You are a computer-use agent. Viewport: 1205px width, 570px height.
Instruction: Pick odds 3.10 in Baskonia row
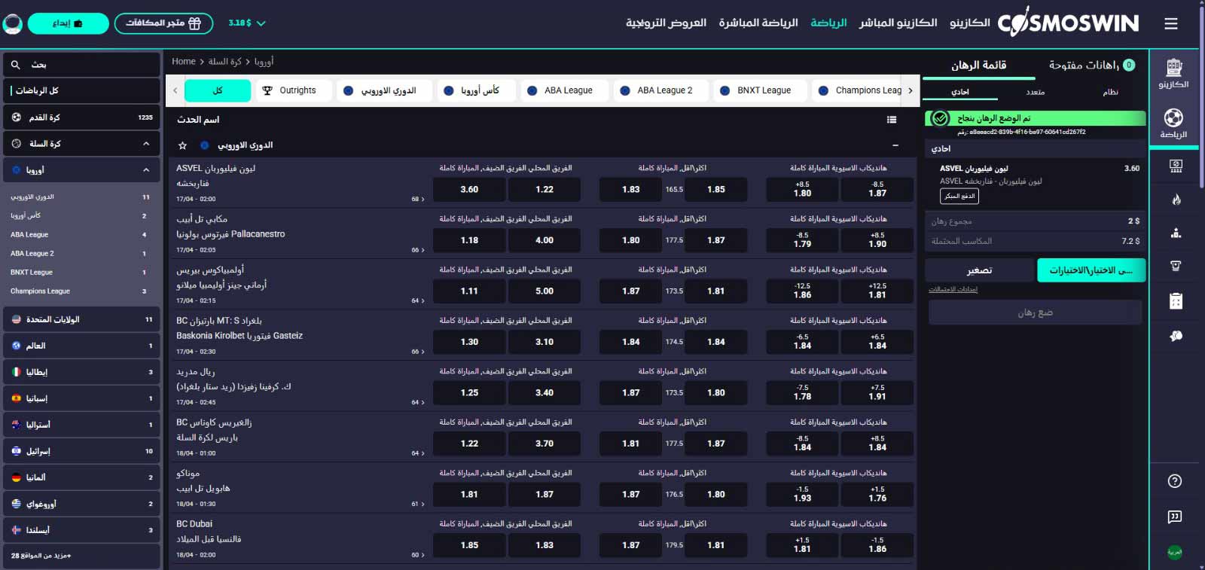[545, 342]
